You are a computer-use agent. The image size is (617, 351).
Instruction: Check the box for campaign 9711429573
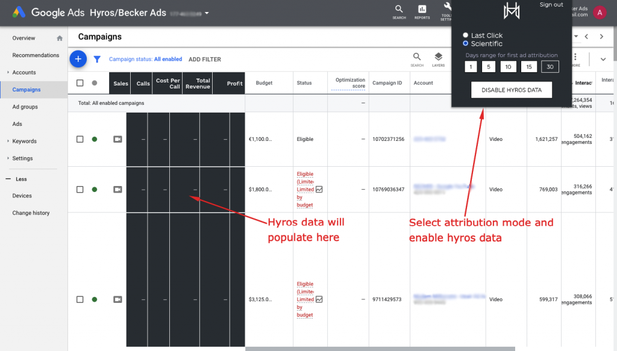click(80, 299)
